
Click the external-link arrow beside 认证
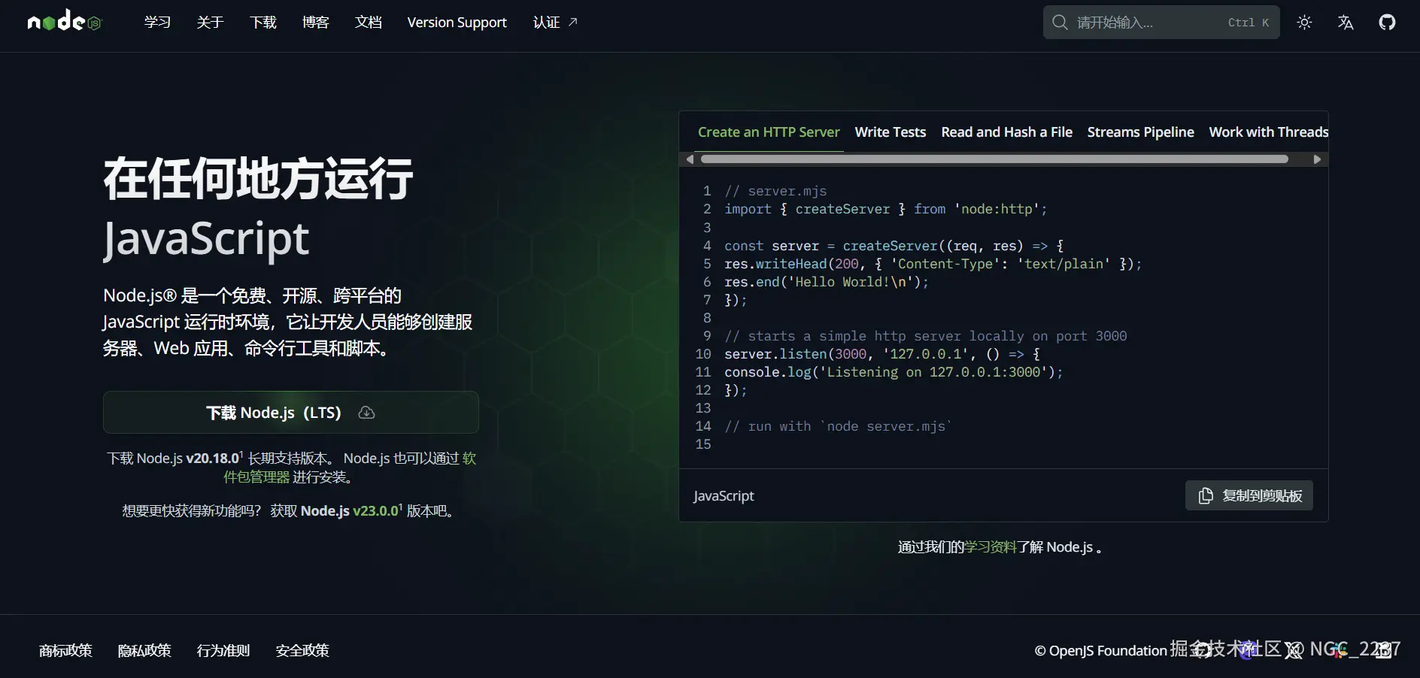(x=573, y=22)
